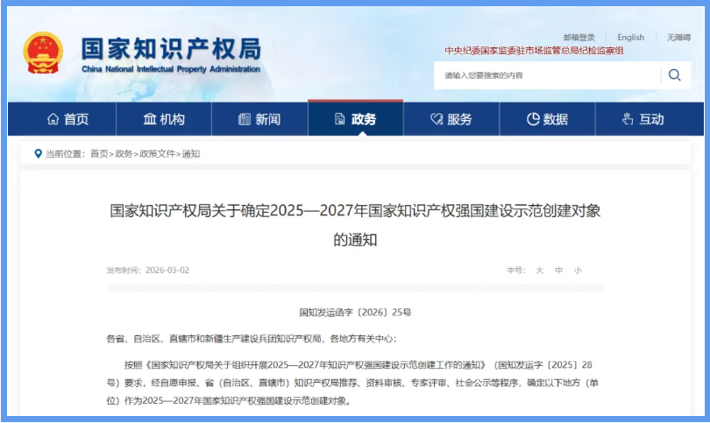Click 政策文件 in the breadcrumb path
Screen dimensions: 710x423
click(x=156, y=153)
